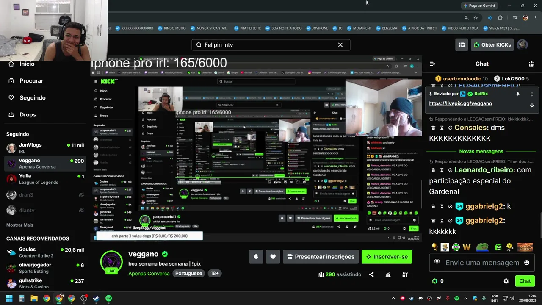
Task: Collapse the chat panel
Action: click(432, 64)
